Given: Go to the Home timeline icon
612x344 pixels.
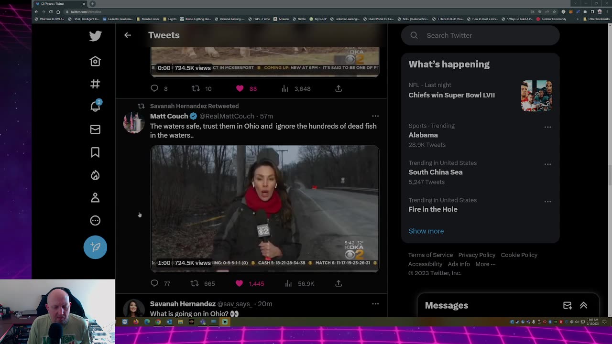Looking at the screenshot, I should 95,61.
